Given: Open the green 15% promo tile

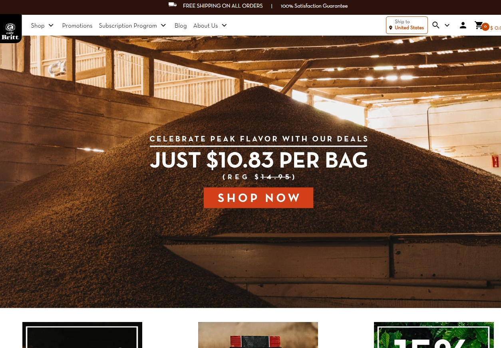Looking at the screenshot, I should tap(434, 335).
